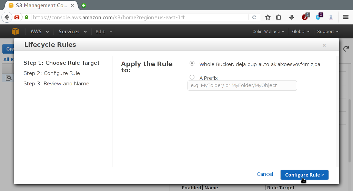Click the Name column header
Viewport: 353px width, 191px height.
tap(211, 188)
